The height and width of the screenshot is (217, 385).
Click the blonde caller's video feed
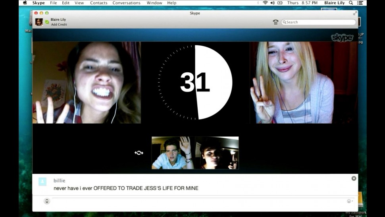tap(304, 83)
